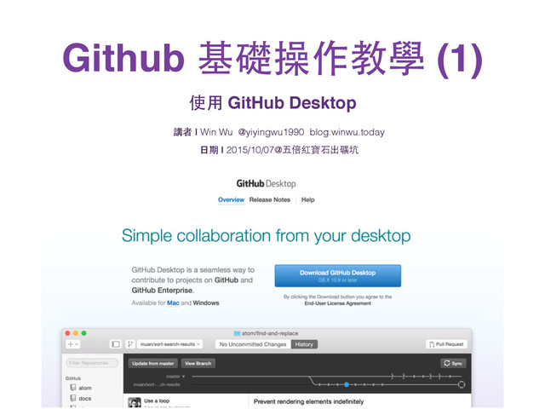Screen dimensions: 545x409
Task: Open the muan/sort-search-results branch dropdown
Action: [170, 344]
